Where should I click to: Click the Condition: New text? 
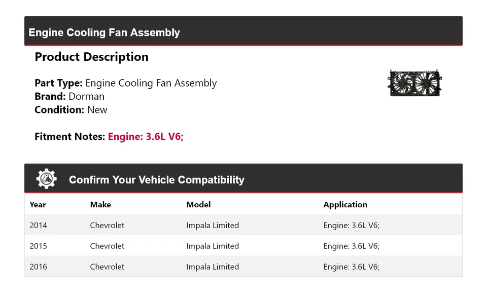point(71,109)
